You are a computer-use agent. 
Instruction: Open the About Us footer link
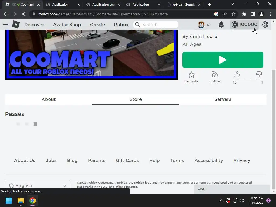[x=25, y=161]
